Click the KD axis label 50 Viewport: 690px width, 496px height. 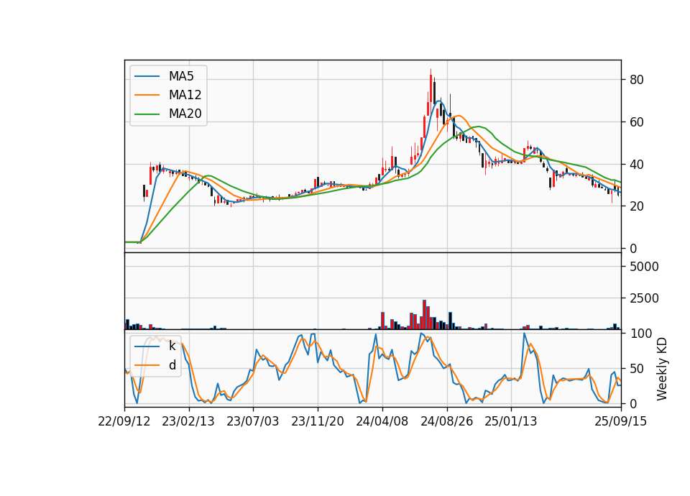point(636,368)
